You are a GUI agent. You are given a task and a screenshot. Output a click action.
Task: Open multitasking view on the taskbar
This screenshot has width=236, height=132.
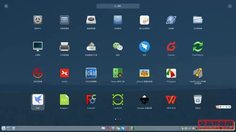[x=13, y=128]
